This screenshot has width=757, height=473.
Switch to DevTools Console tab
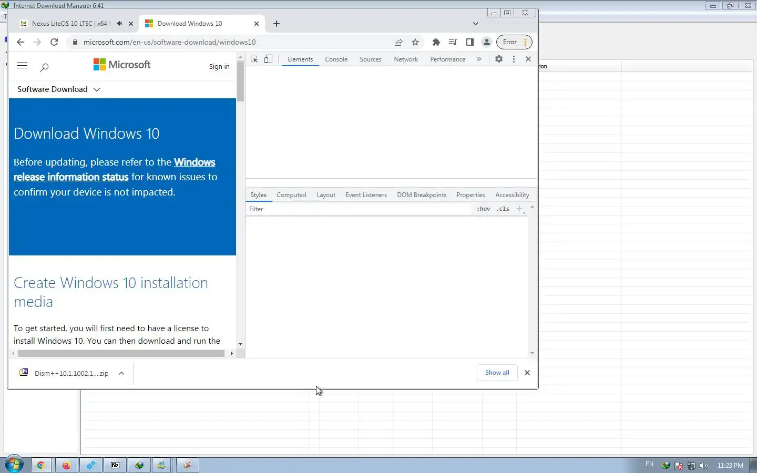coord(336,59)
